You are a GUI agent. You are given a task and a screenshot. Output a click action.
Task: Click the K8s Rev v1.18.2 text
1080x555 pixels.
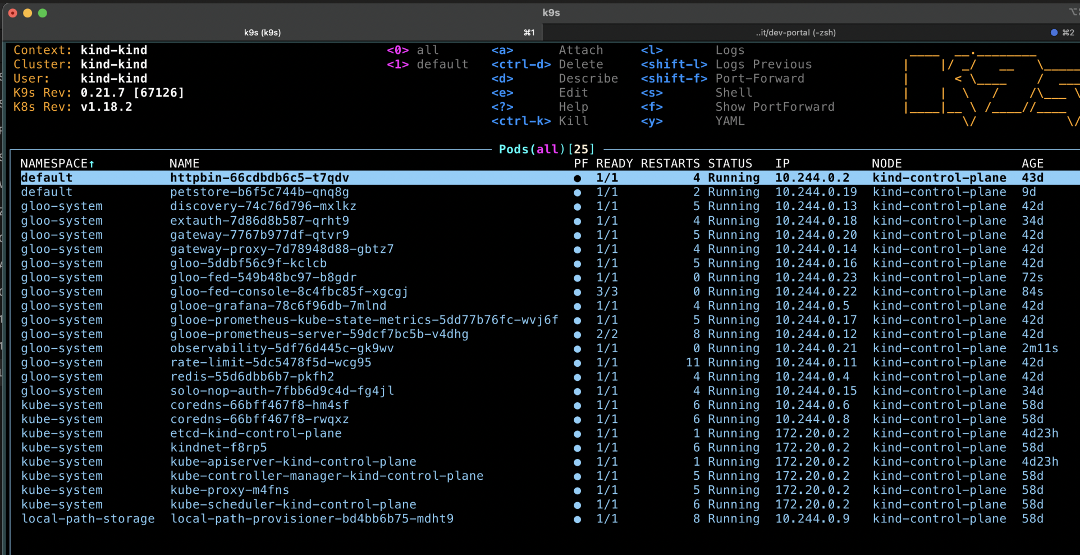(x=73, y=107)
